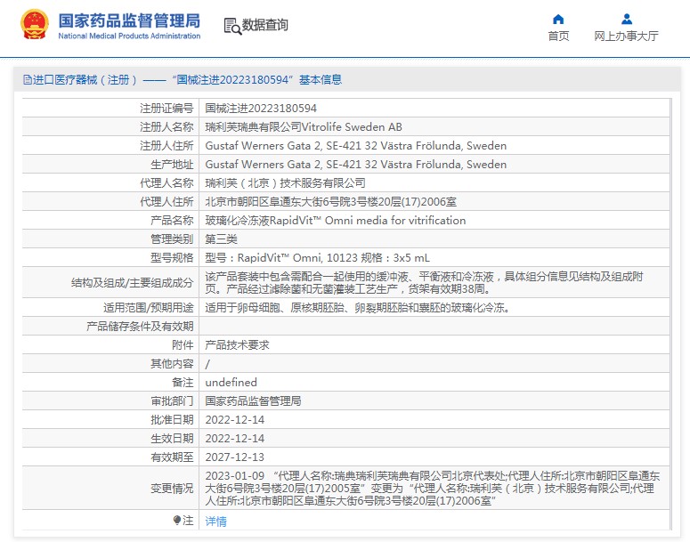Open the 数据查询 label

(x=265, y=25)
